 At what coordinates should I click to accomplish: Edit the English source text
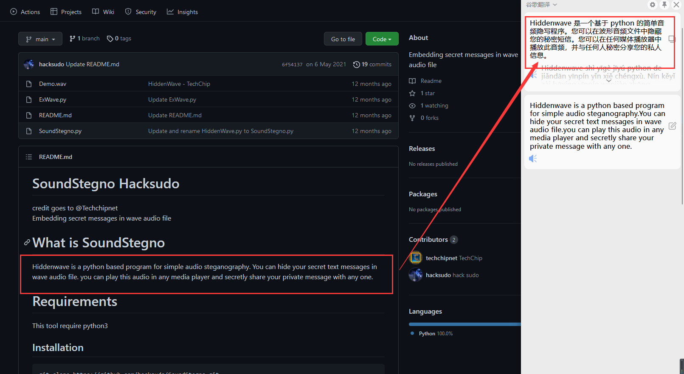pos(672,126)
